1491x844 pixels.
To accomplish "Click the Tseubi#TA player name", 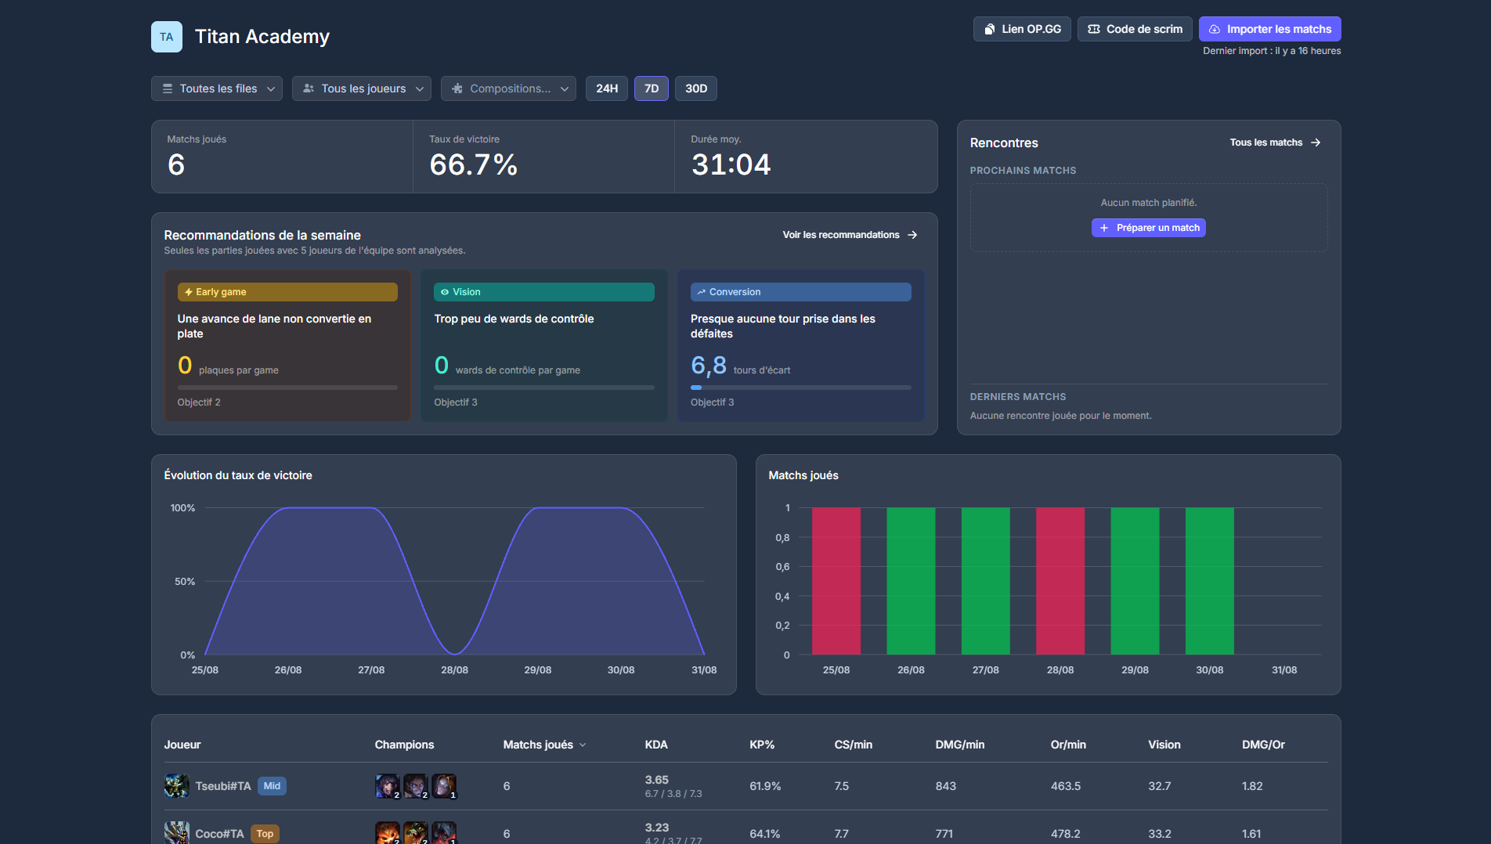I will pos(223,786).
